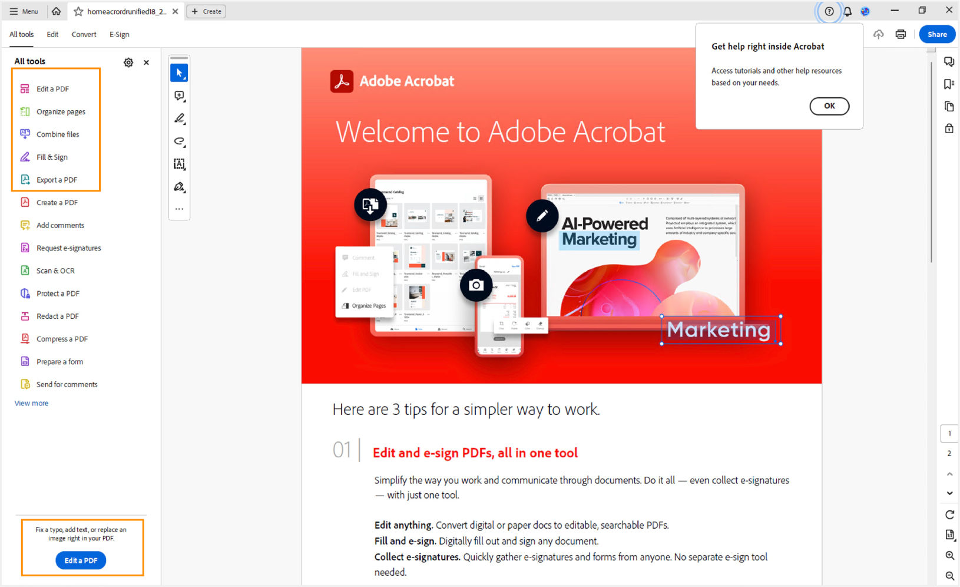Select the Add text box tool
The height and width of the screenshot is (587, 960).
pyautogui.click(x=179, y=164)
